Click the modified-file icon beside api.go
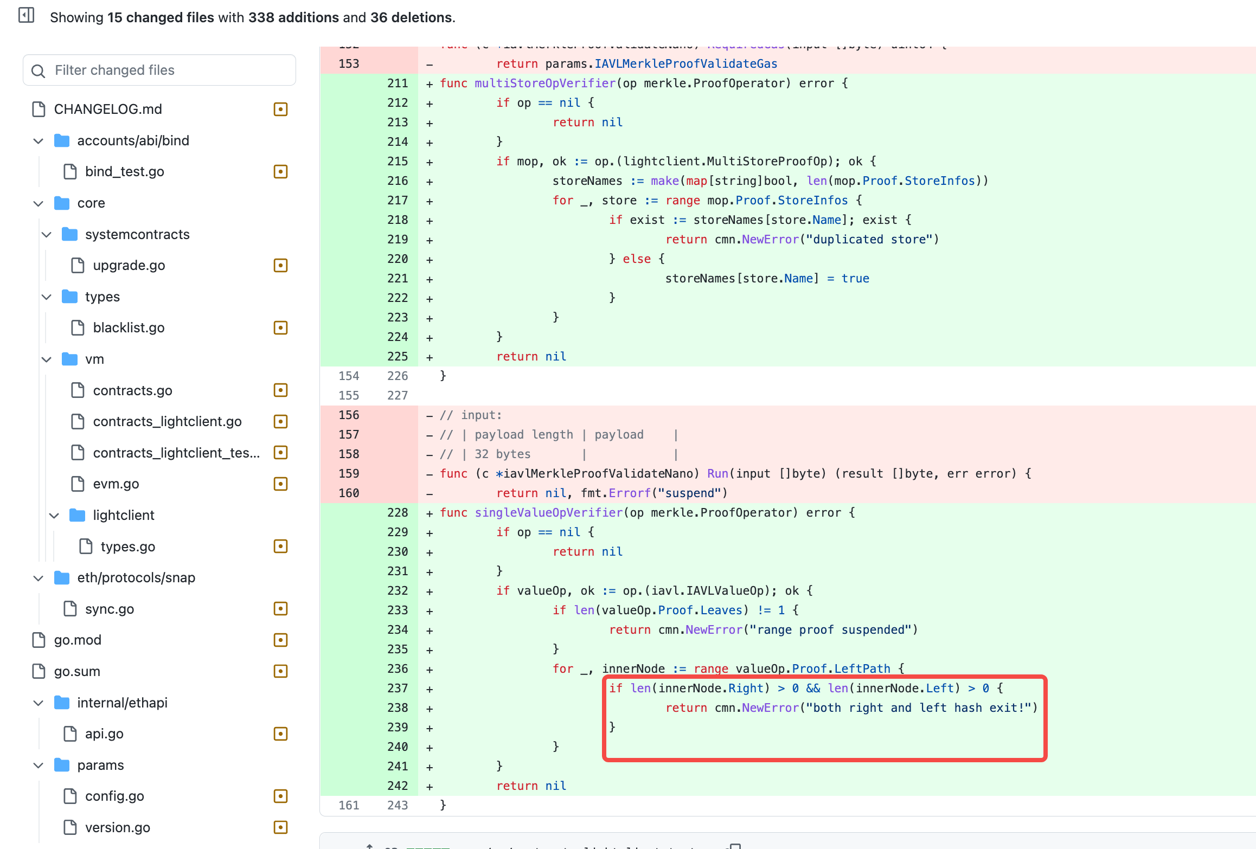 pyautogui.click(x=280, y=734)
